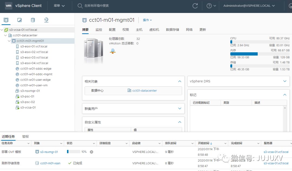Collapse the 相关对象 panel
The width and height of the screenshot is (292, 171).
(x=180, y=81)
